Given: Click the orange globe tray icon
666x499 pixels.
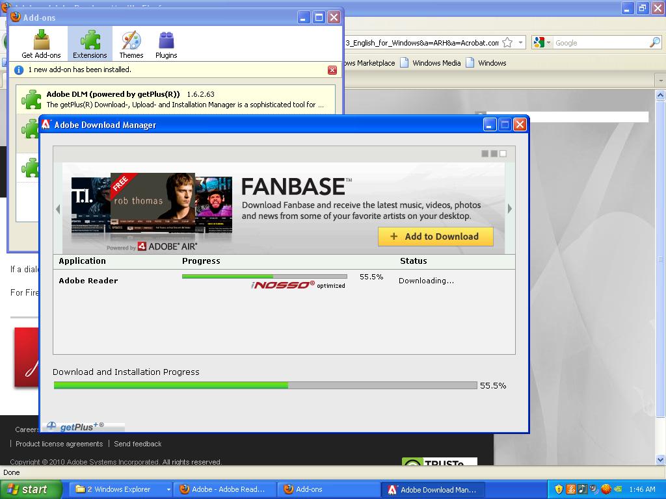Looking at the screenshot, I should 606,489.
